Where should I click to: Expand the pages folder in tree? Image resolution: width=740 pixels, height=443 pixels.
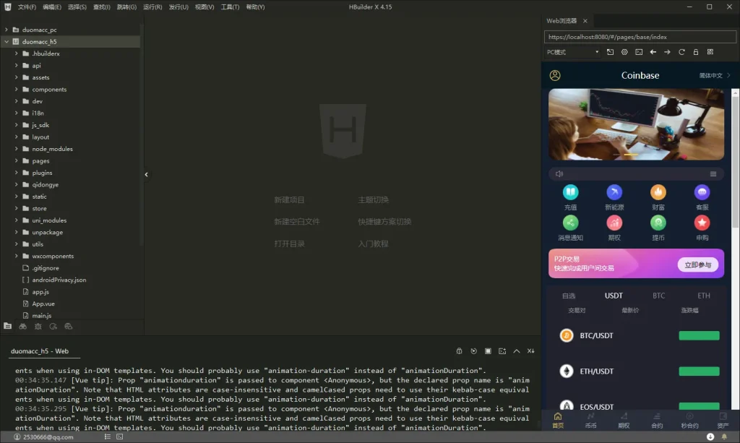pos(17,161)
